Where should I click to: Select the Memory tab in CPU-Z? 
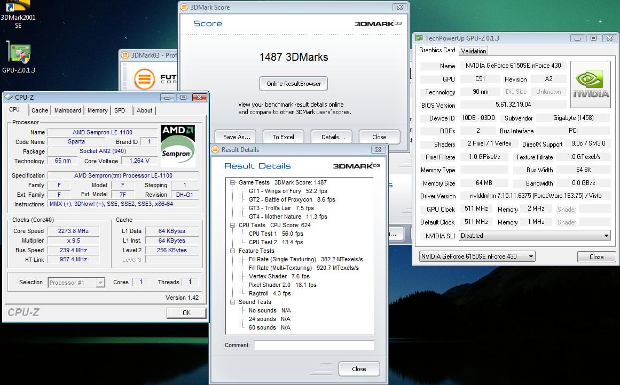[x=97, y=110]
